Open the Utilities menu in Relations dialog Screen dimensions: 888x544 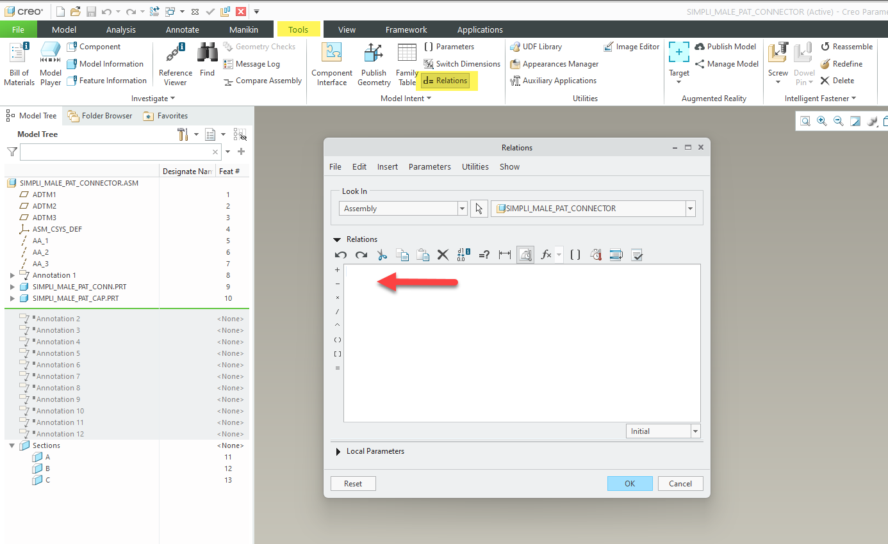475,166
